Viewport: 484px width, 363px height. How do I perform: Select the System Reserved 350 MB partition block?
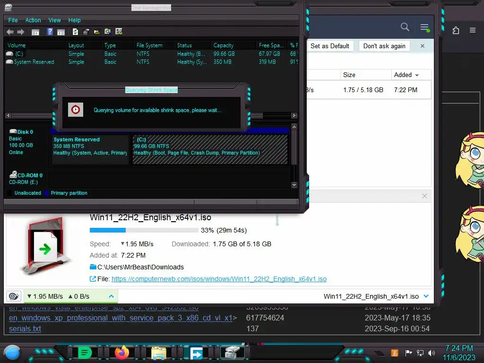(x=90, y=149)
